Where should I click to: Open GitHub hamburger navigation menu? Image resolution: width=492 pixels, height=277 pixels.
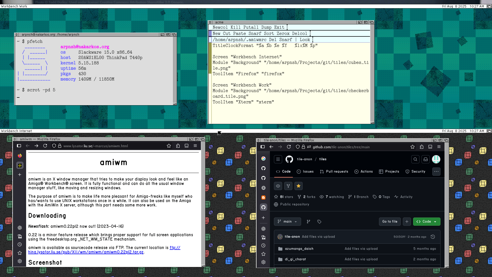(x=278, y=159)
